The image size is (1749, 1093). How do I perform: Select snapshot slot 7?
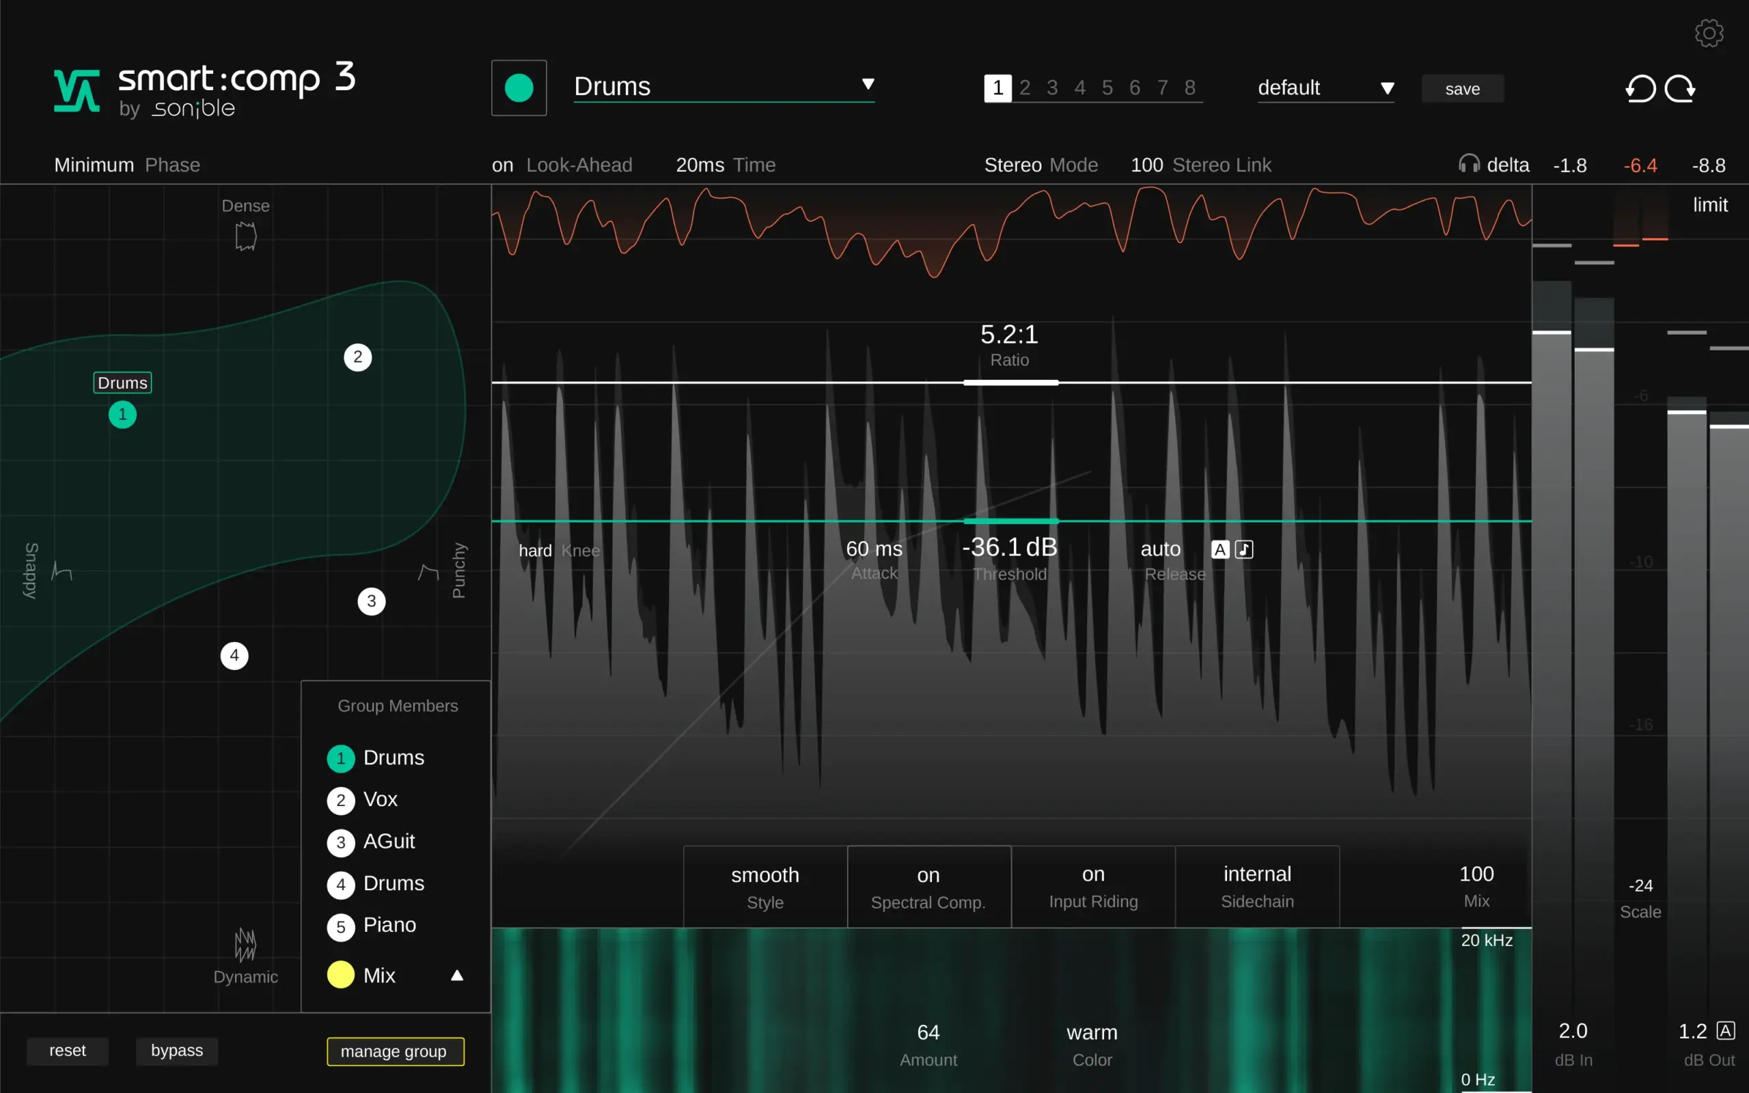pyautogui.click(x=1162, y=87)
